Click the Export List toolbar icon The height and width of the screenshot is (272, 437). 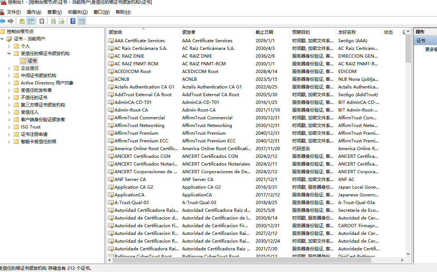point(62,21)
